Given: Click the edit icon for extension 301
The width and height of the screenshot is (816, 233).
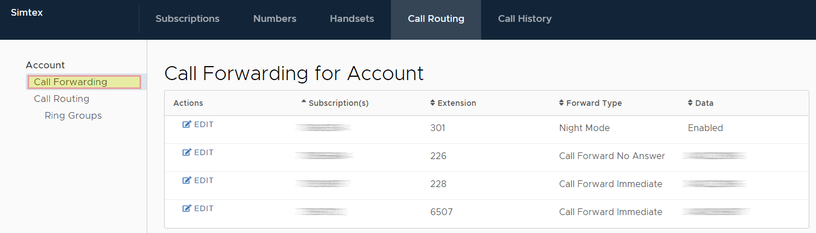Looking at the screenshot, I should pos(187,125).
